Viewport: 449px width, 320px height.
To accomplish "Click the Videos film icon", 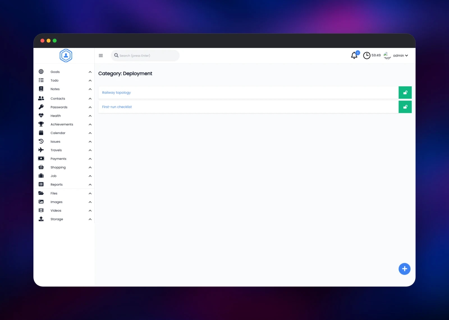I will (41, 210).
